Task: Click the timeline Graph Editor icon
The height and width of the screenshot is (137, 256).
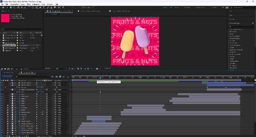Action: click(68, 77)
